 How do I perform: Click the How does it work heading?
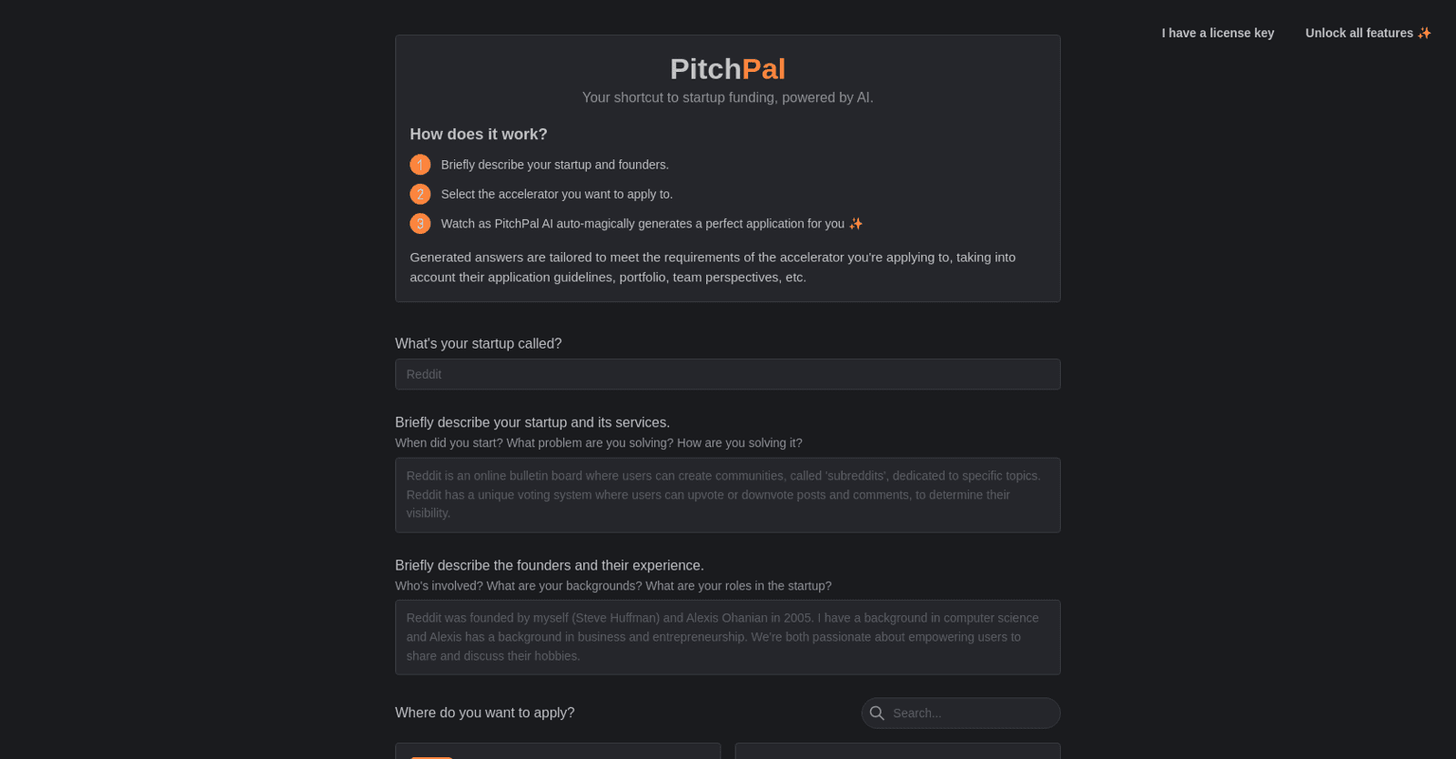479,134
